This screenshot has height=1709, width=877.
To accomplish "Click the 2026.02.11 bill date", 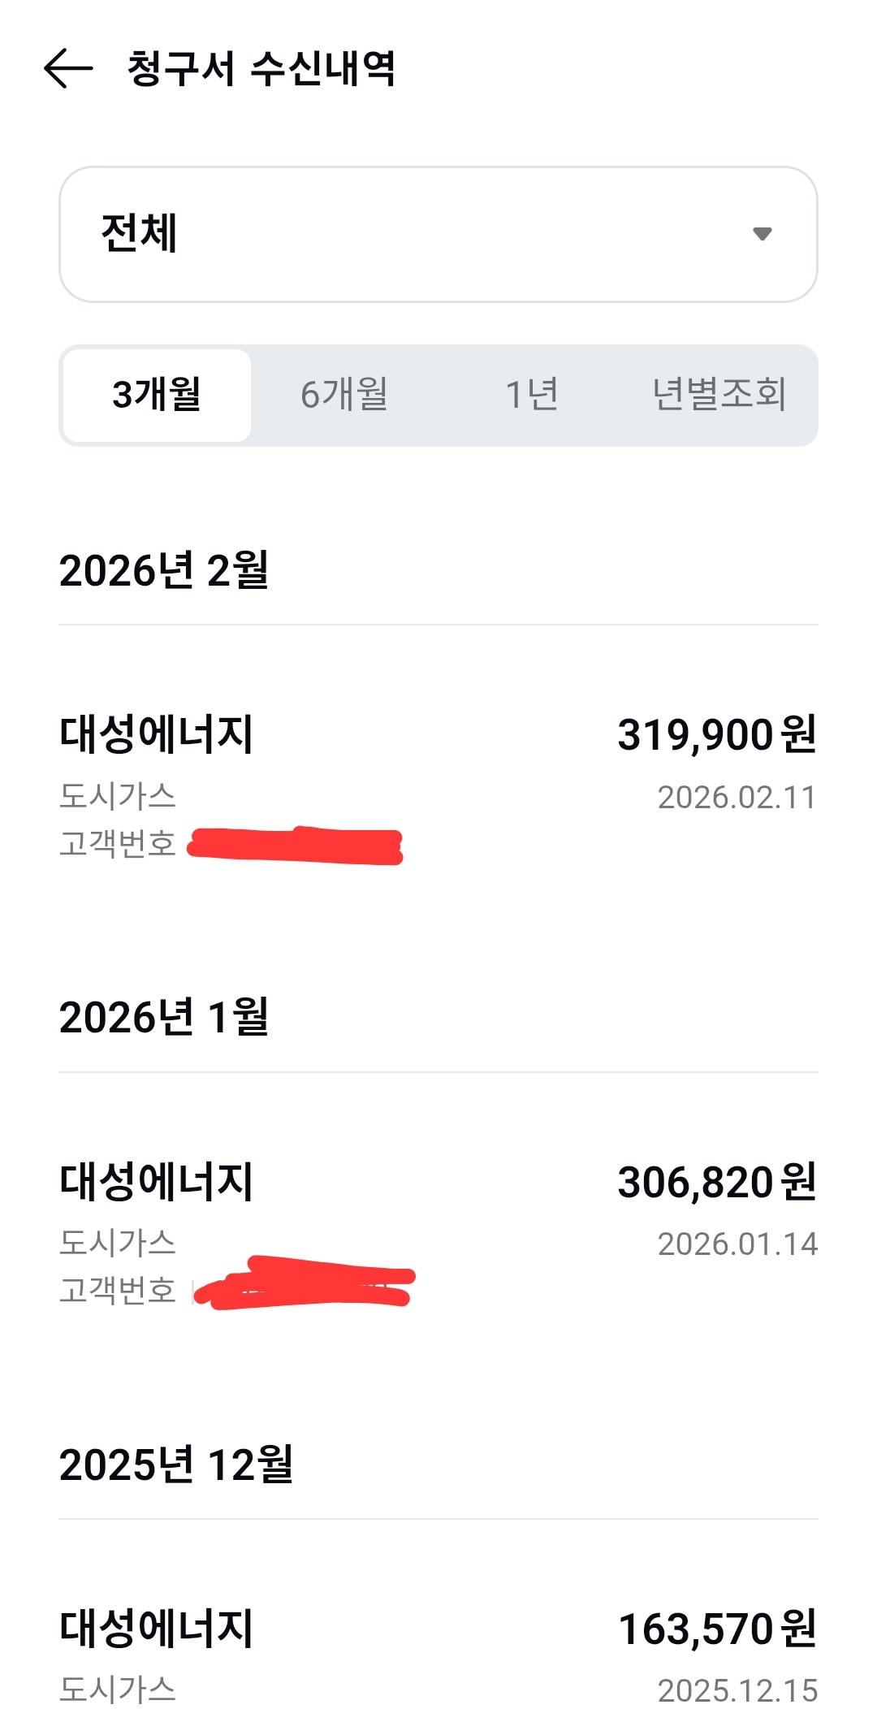I will (737, 798).
